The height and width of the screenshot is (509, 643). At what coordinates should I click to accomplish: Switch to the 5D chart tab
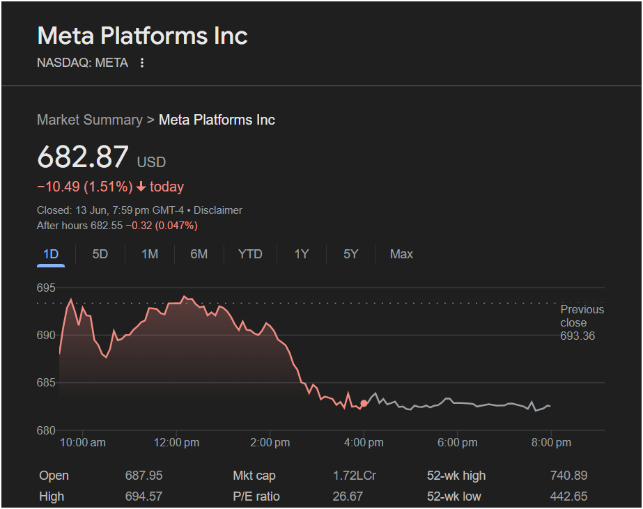click(100, 254)
